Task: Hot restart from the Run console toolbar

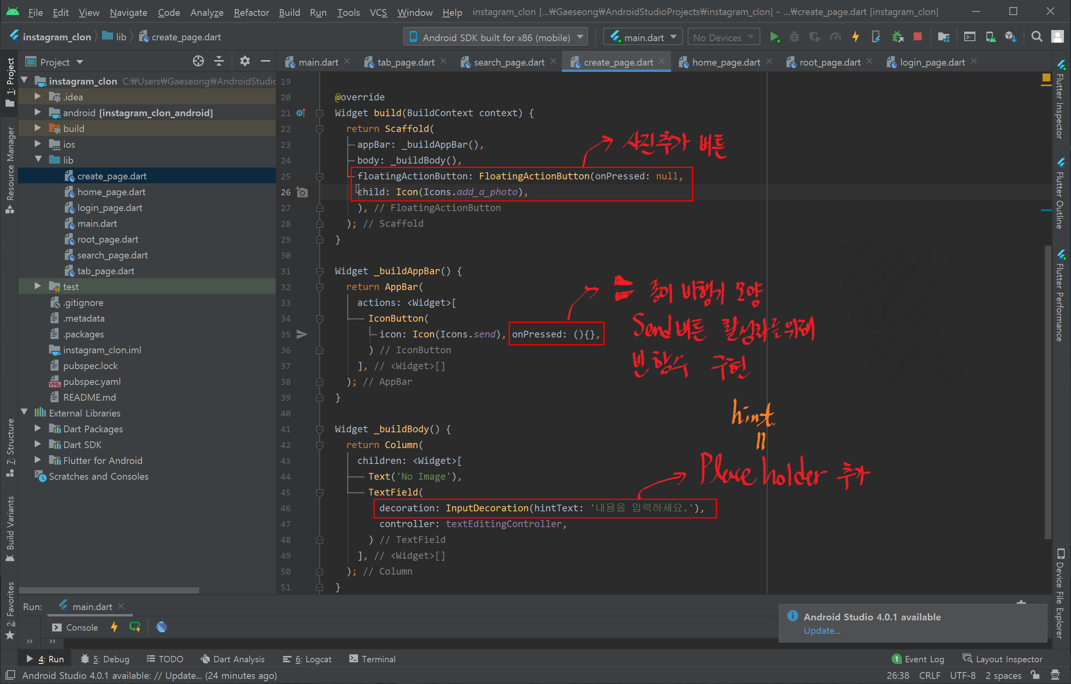Action: 135,627
